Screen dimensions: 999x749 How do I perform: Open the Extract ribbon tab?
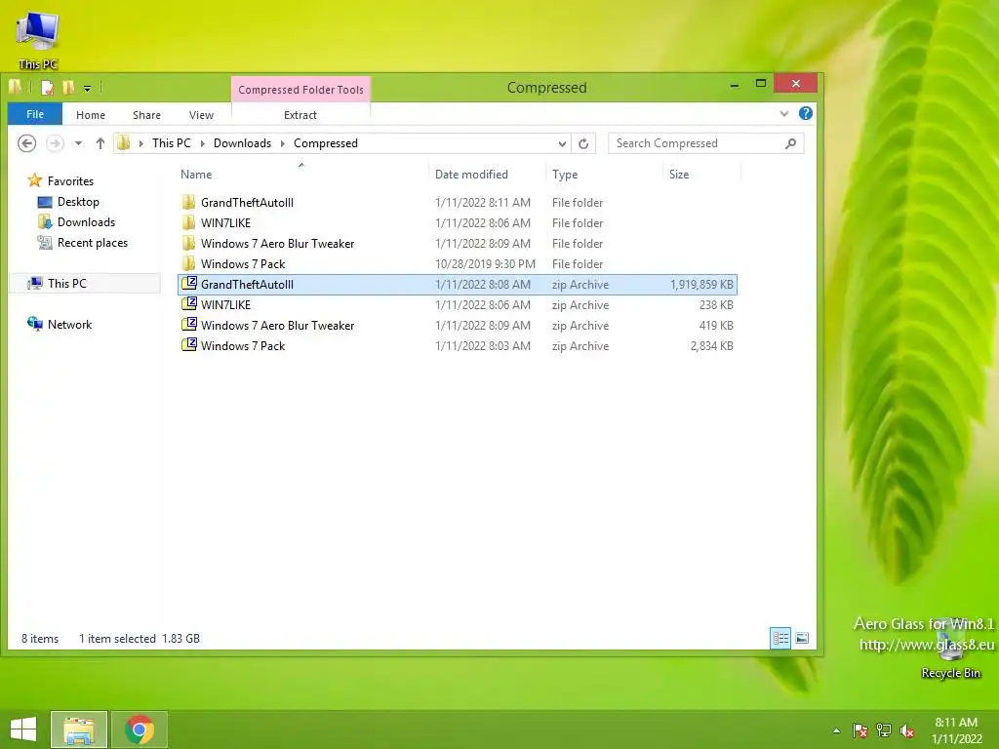coord(300,115)
